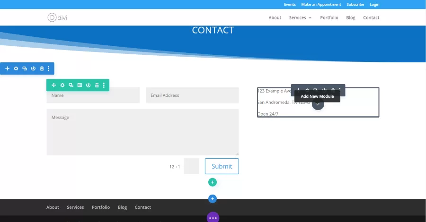Duplicate the section via blue toolbar
This screenshot has width=426, height=222.
pyautogui.click(x=25, y=68)
